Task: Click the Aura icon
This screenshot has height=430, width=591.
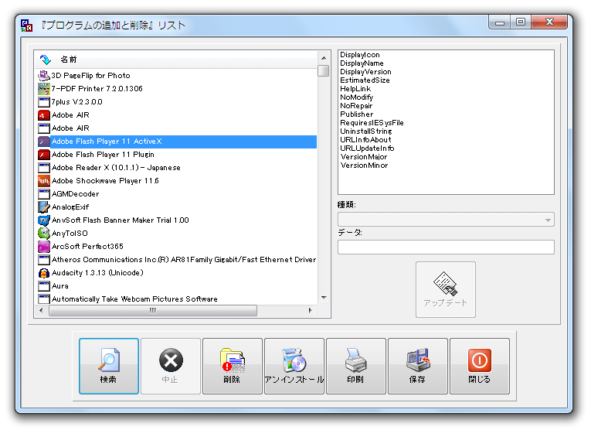Action: 44,286
